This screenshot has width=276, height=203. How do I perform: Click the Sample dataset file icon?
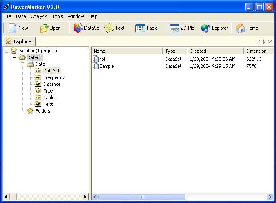point(96,66)
